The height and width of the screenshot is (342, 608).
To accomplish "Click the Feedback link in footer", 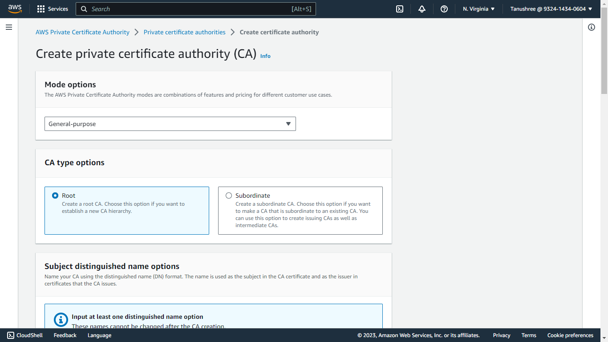I will [x=65, y=335].
